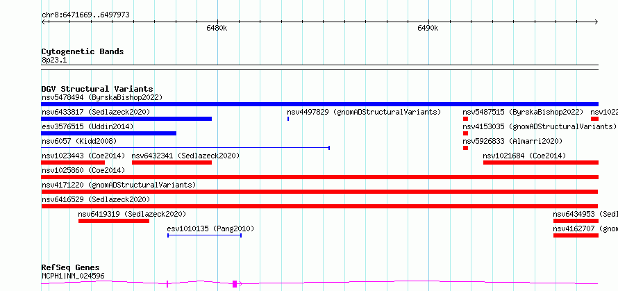Click the 6480k ruler mark
Viewport: 618px width, 291px height.
click(x=217, y=28)
